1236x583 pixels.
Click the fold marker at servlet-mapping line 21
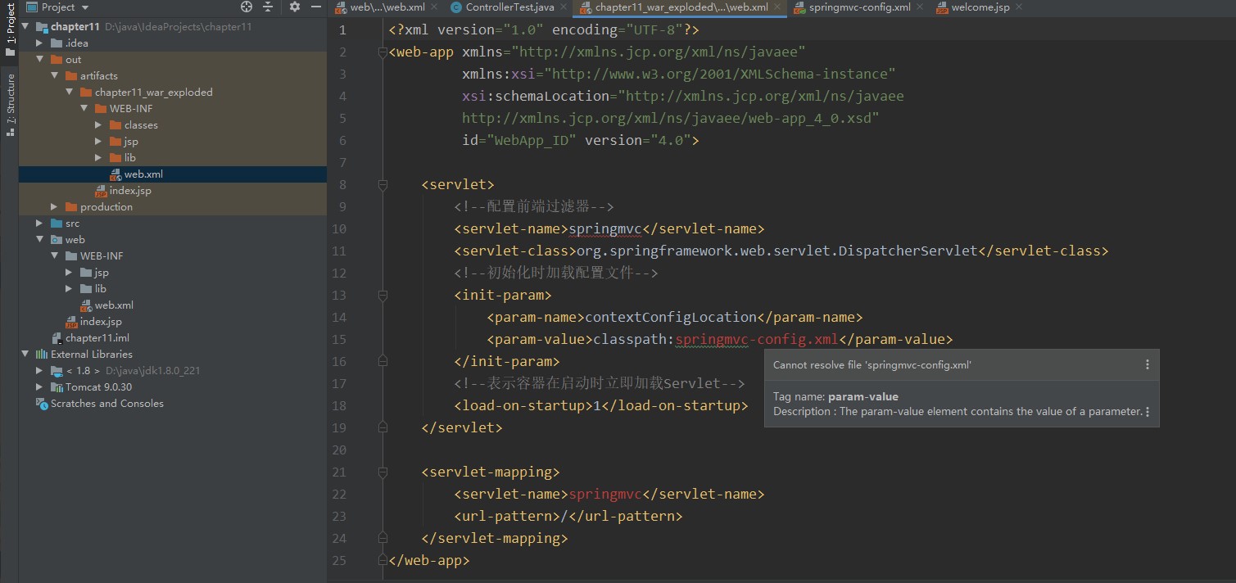point(382,472)
